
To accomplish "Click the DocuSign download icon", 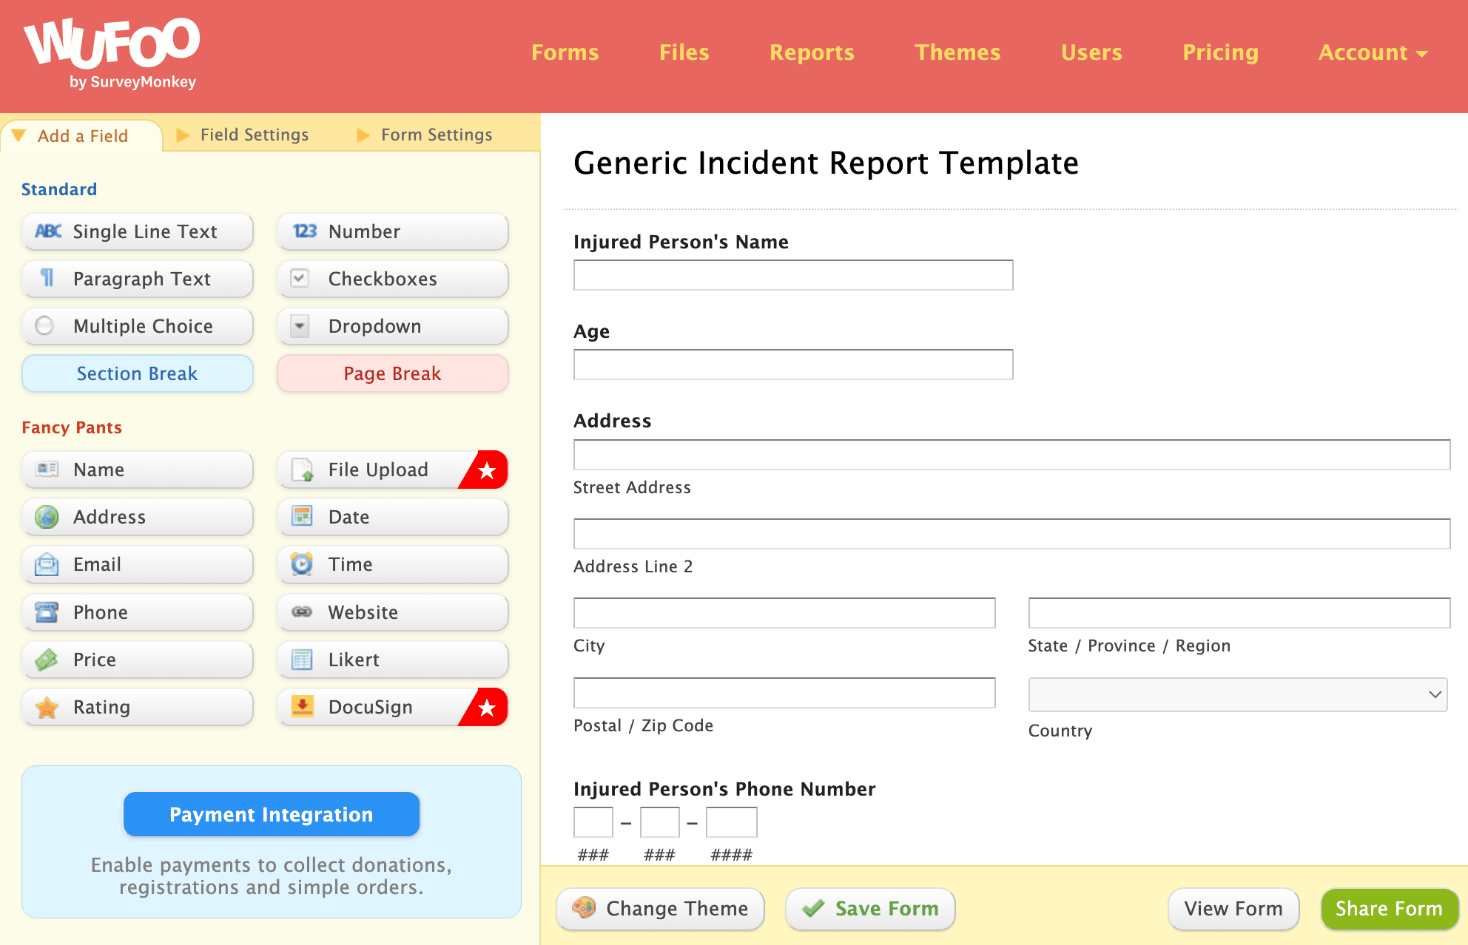I will 302,707.
